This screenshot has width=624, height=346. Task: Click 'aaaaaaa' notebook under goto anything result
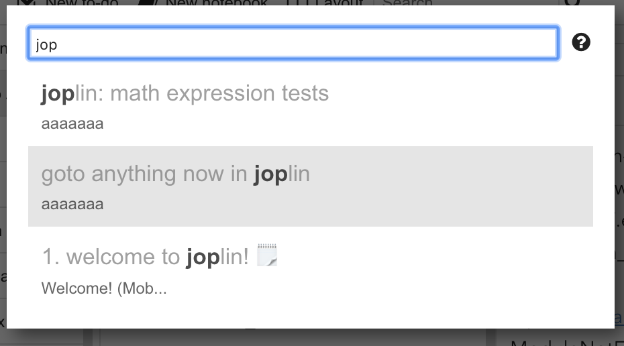pos(72,204)
